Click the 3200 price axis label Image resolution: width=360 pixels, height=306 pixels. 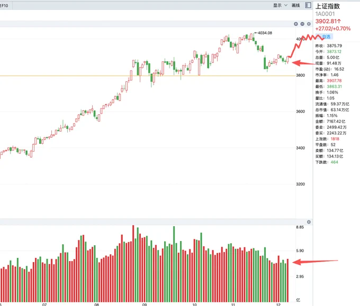coord(301,184)
